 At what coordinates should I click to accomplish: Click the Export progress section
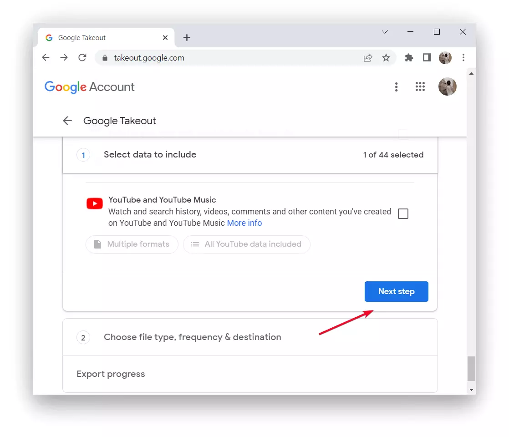pos(250,374)
